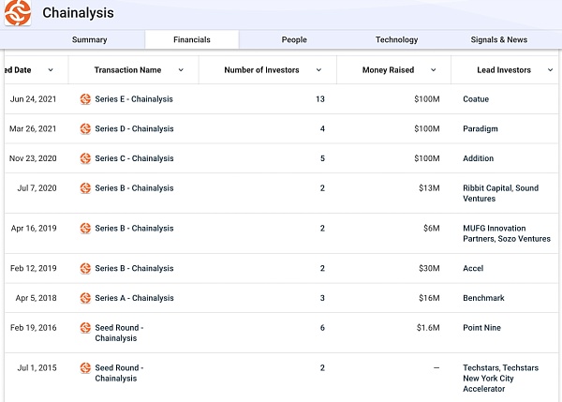Open the Apr 16, 2019 Series B link
The height and width of the screenshot is (402, 562).
(x=134, y=228)
